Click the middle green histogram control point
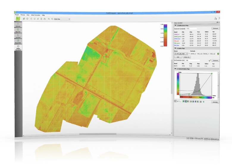Screen dimensions: 232x165 [199, 91]
